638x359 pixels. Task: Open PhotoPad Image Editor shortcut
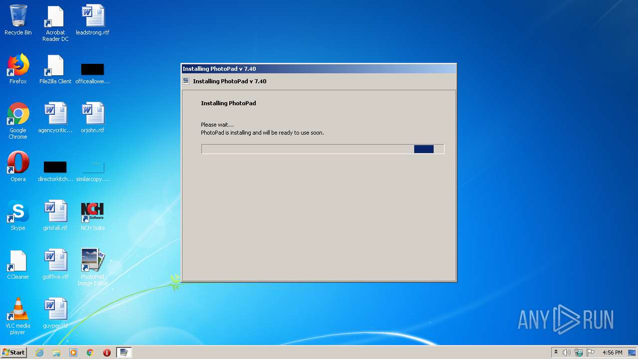click(93, 268)
